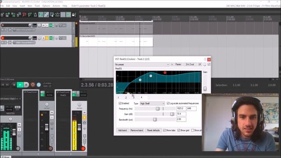281x158 pixels.
Task: Toggle the move-envelopes-with-items toolbar icon
Action: click(58, 14)
